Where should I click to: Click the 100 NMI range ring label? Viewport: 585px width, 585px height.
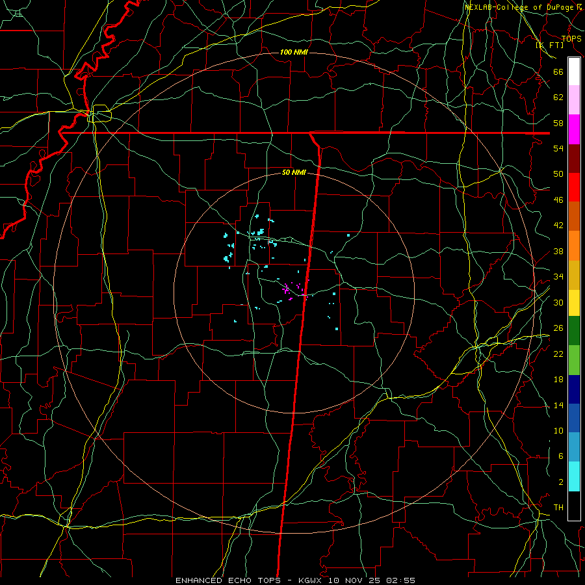pos(294,52)
